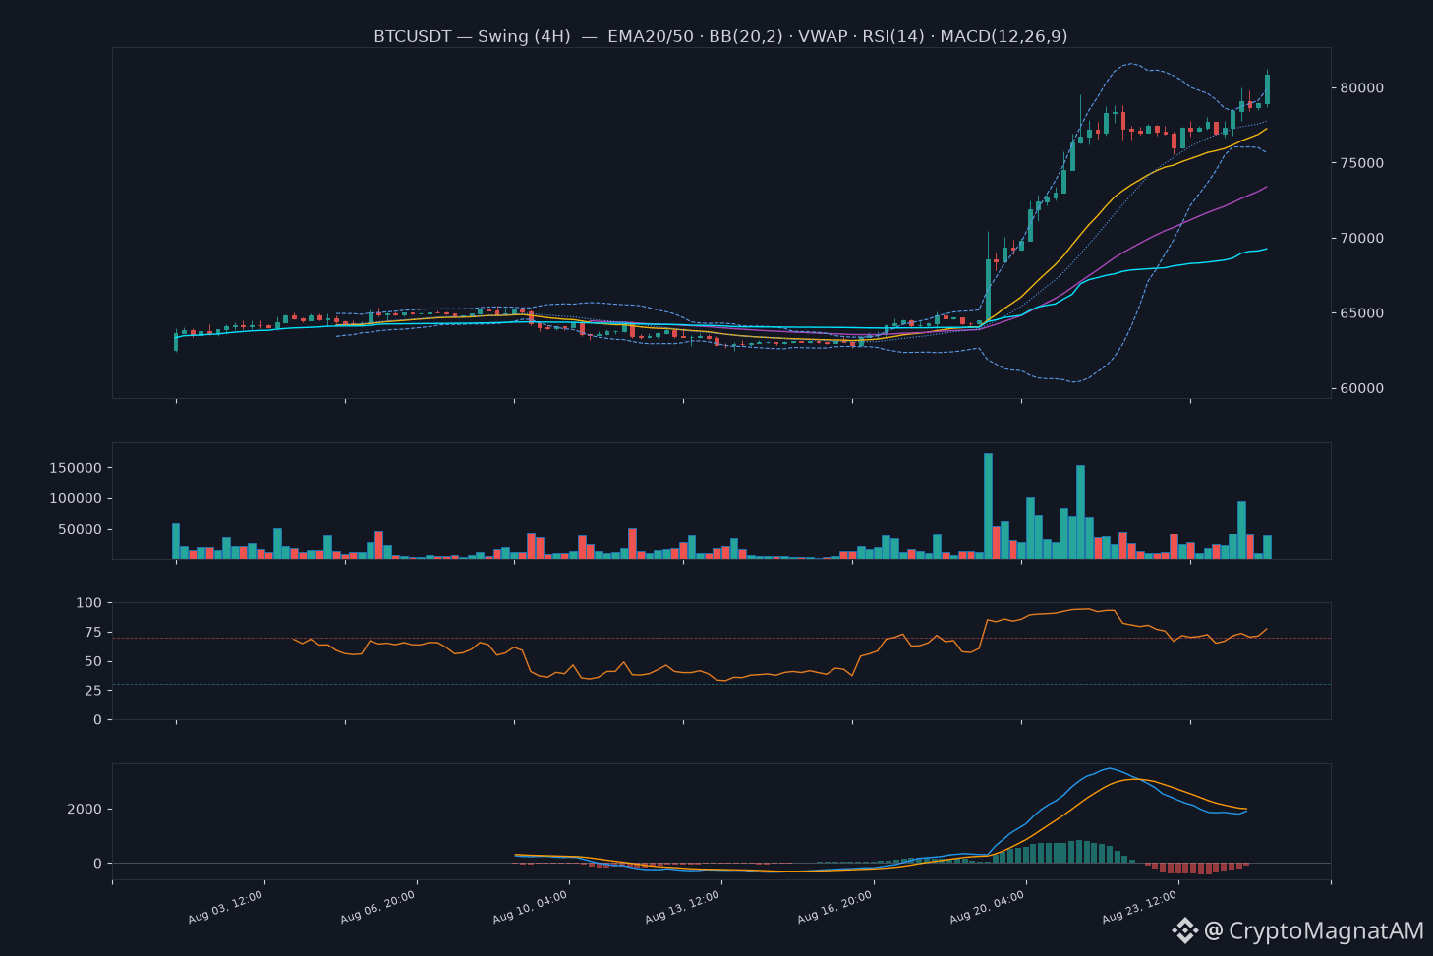Image resolution: width=1433 pixels, height=956 pixels.
Task: Click the 65000 price axis label
Action: (1362, 313)
